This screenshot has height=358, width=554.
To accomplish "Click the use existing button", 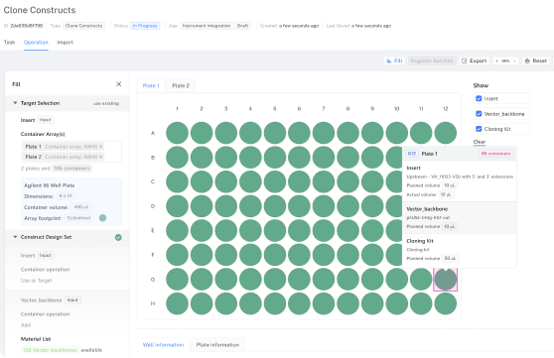I will click(x=106, y=103).
